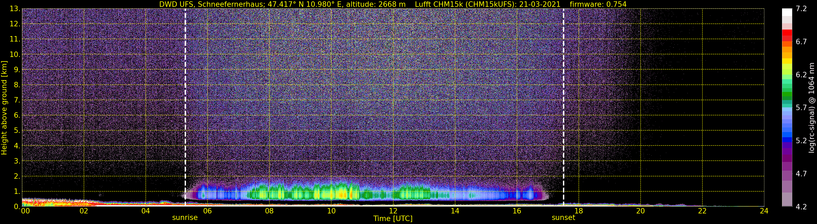Viewport: 817px width, 224px height.
Task: Click the time axis tick '18'
Action: [x=578, y=211]
